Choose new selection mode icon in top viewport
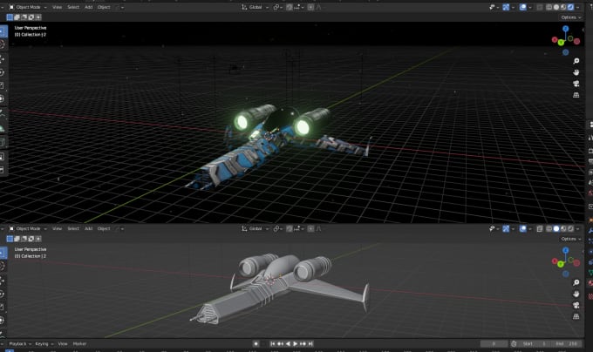 (10, 17)
